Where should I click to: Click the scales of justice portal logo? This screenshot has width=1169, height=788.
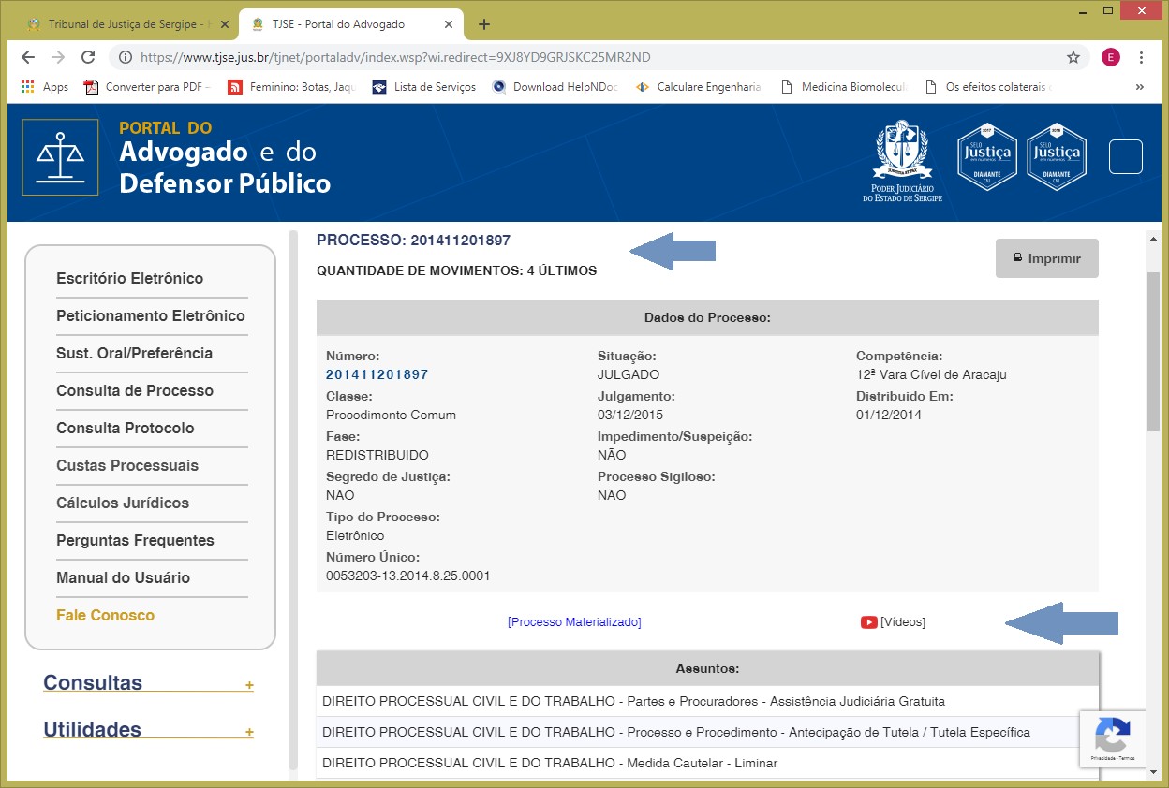(60, 157)
